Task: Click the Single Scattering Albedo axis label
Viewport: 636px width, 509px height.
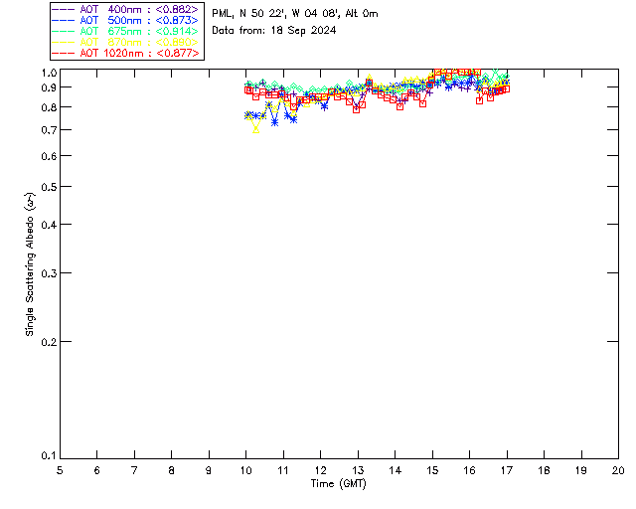Action: (x=30, y=264)
